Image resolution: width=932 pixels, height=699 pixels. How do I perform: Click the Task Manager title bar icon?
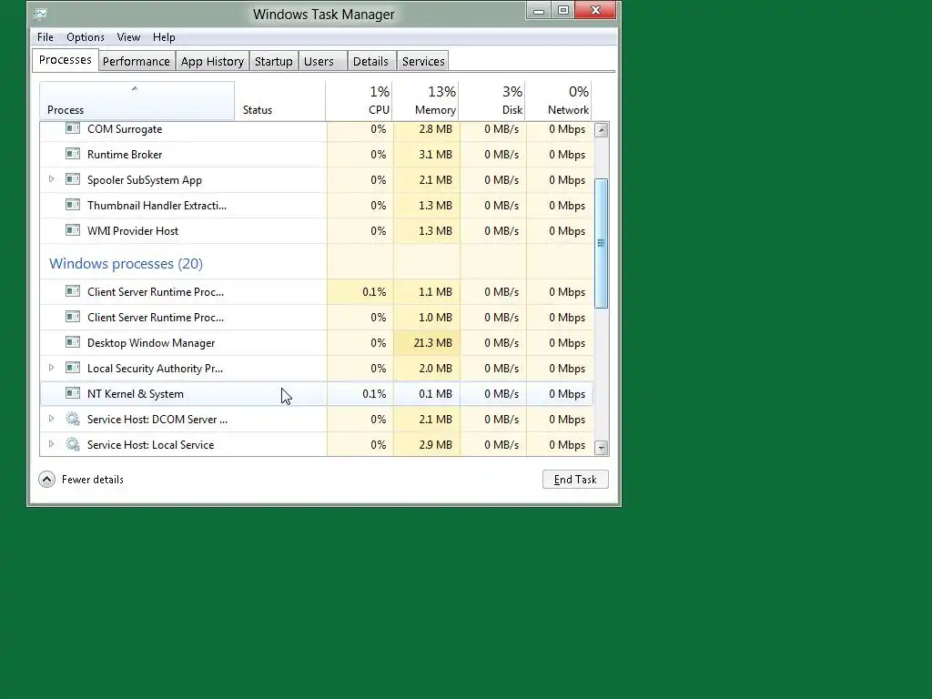[40, 13]
